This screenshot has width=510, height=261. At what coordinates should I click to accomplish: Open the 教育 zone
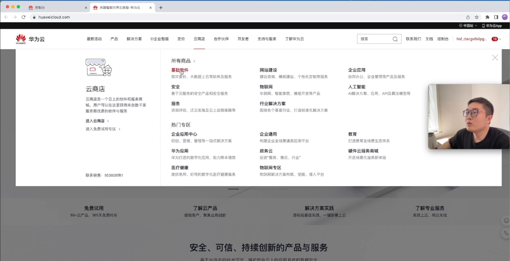(352, 134)
